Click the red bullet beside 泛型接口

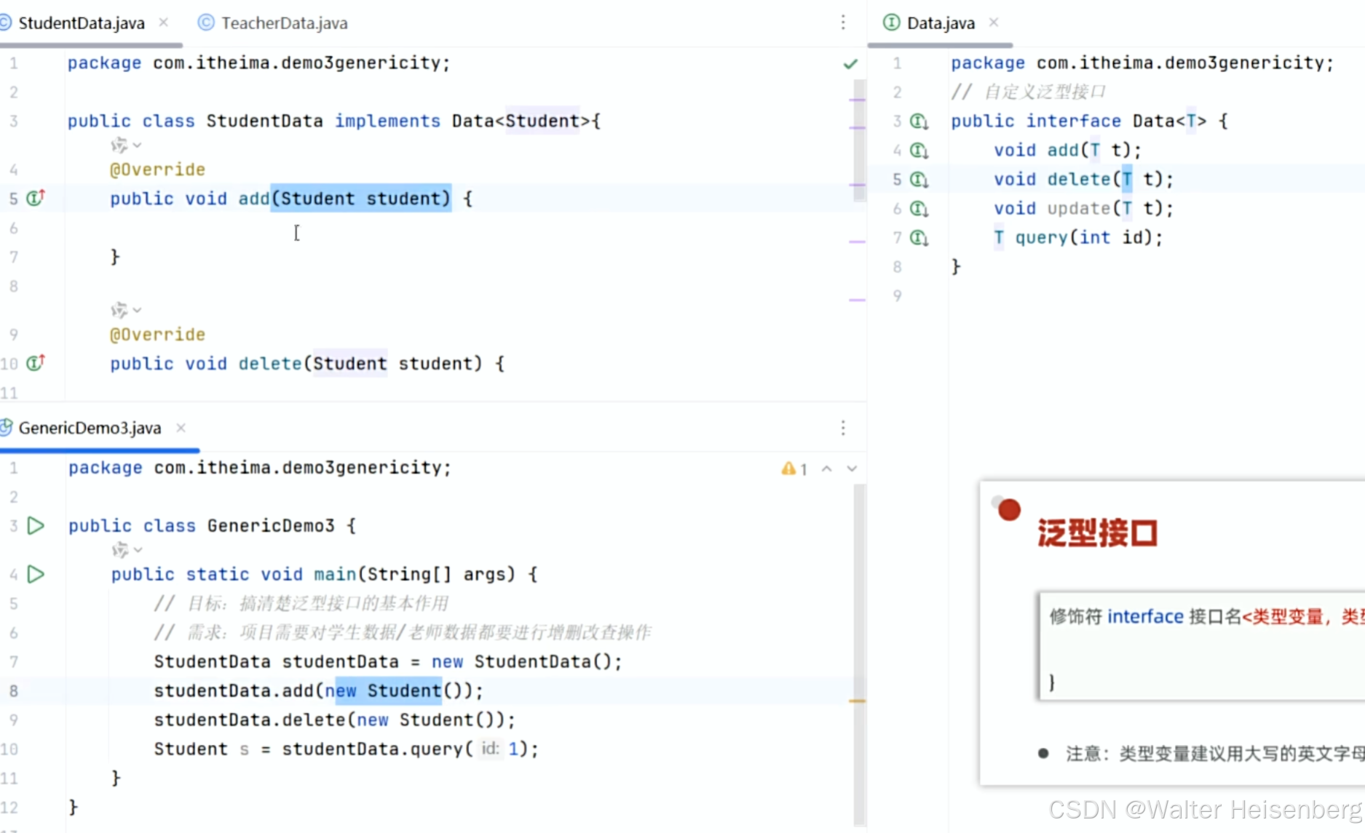[1009, 509]
